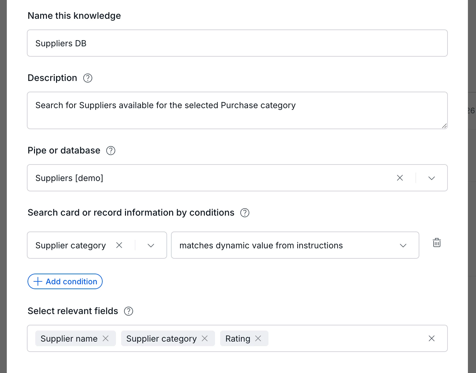Remove the Supplier category field tag
The image size is (476, 373).
[205, 338]
